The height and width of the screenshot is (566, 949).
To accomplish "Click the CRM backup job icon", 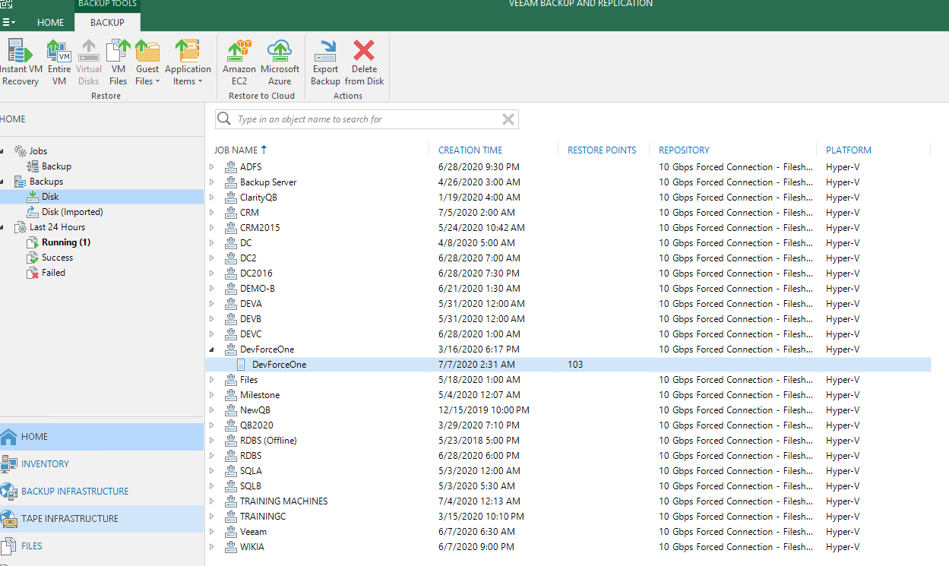I will pyautogui.click(x=230, y=212).
